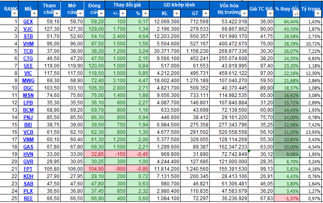Open the +/- column filter dropdown
Image resolution: width=323 pixels, height=203 pixels.
tap(123, 14)
